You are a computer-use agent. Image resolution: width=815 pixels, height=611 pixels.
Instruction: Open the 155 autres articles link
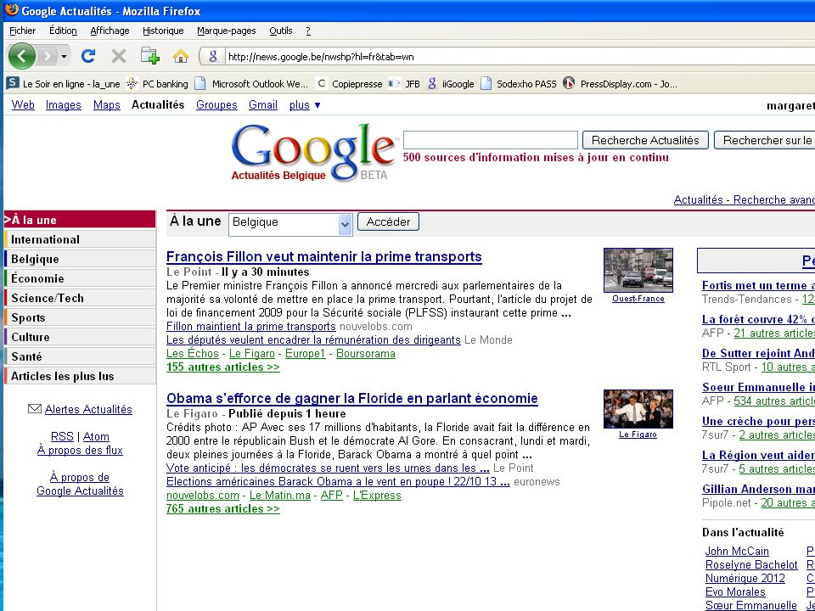pyautogui.click(x=223, y=367)
